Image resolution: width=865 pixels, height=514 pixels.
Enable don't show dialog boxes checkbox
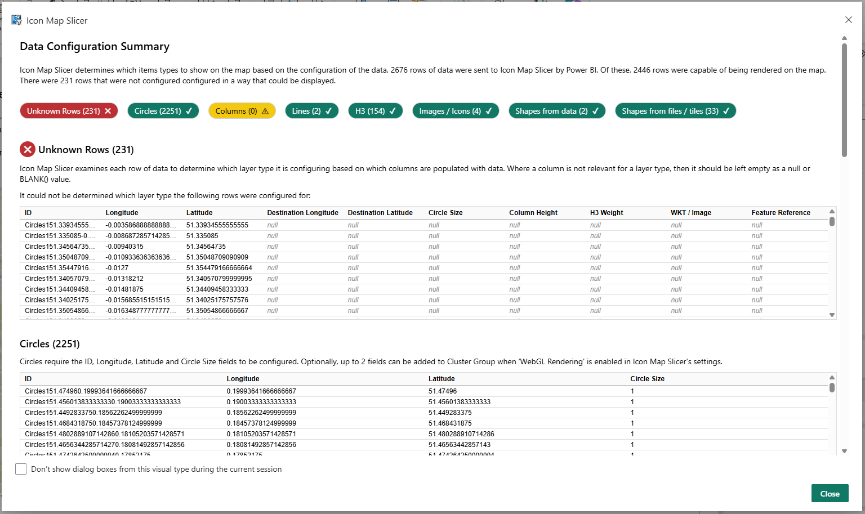click(21, 469)
